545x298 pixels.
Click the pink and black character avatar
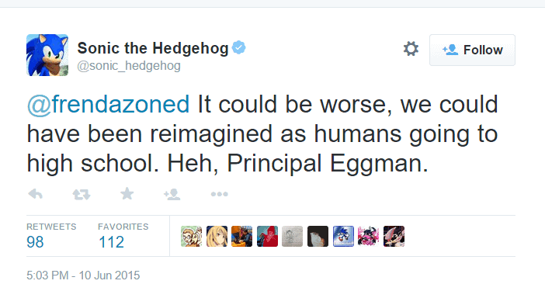[369, 236]
